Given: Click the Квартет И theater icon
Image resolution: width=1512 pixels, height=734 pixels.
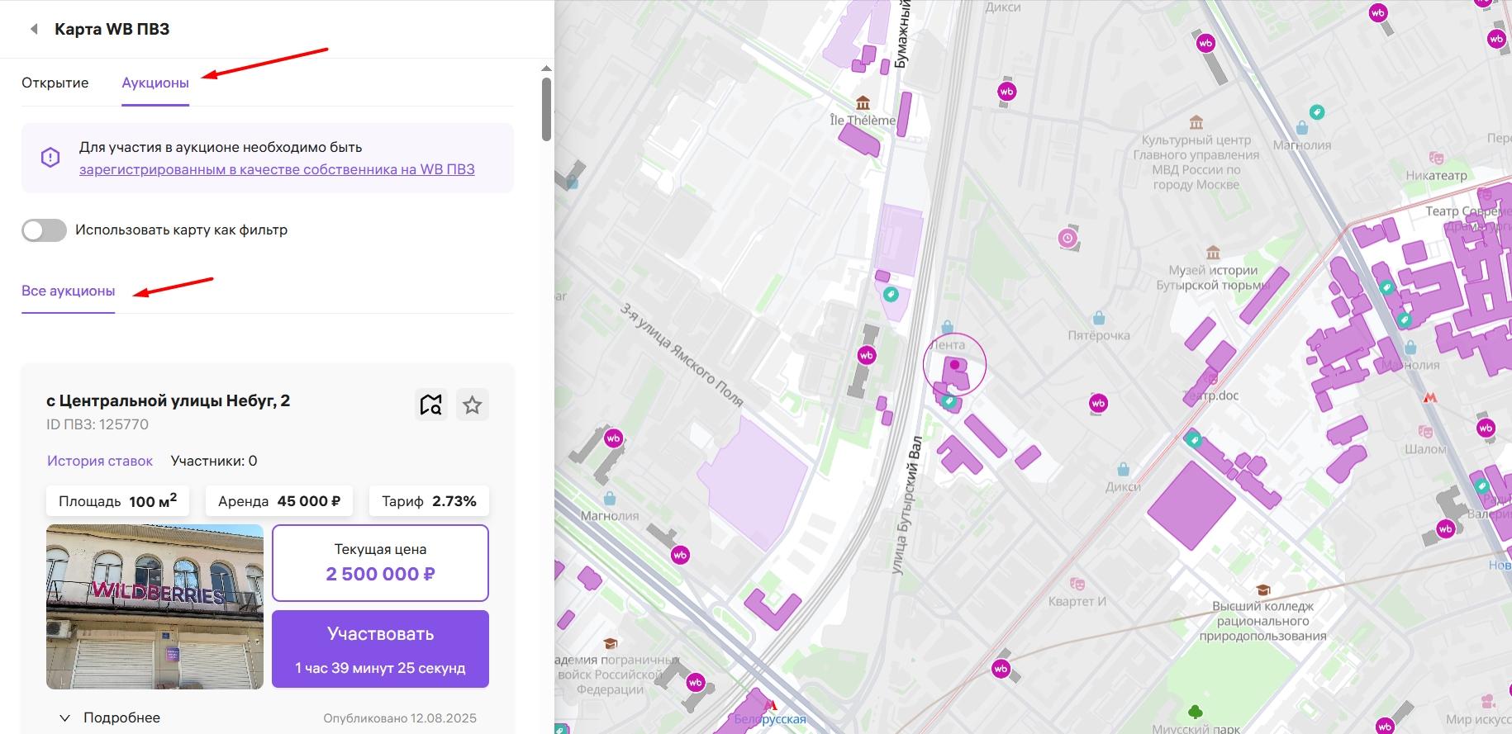Looking at the screenshot, I should click(1077, 584).
